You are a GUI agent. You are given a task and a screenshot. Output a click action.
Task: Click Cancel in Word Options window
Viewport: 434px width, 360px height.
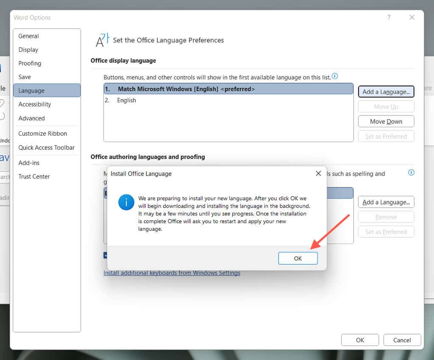pos(402,340)
